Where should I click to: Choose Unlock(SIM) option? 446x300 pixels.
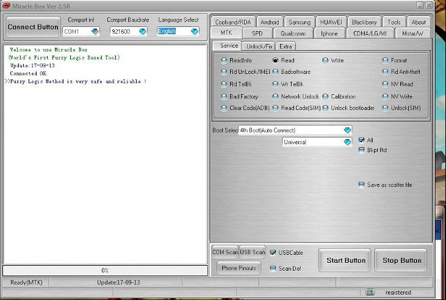pos(401,108)
